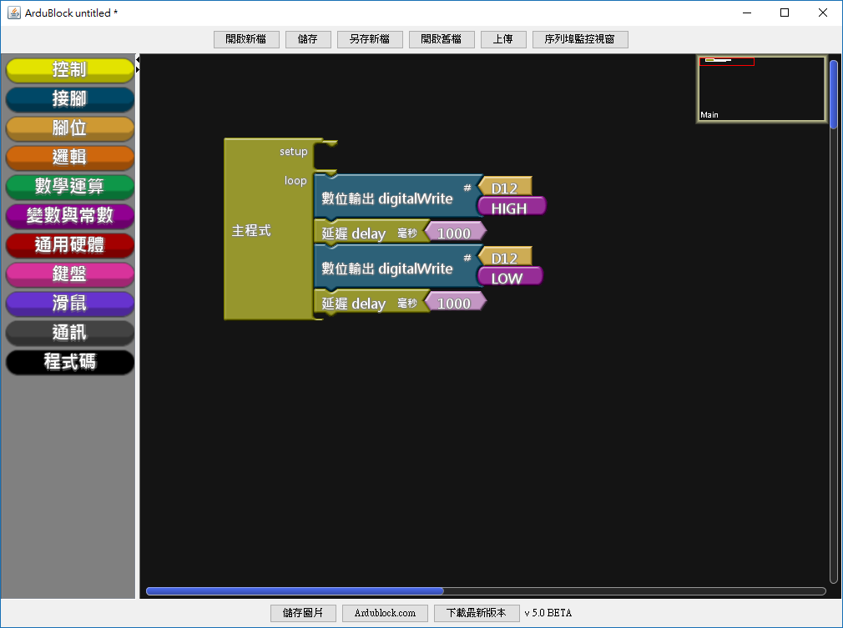Select the delay block below LOW digitalWrite
Image resolution: width=843 pixels, height=628 pixels.
pos(371,302)
